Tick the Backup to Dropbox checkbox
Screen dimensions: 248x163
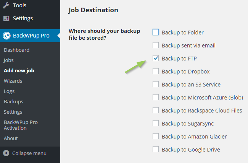coord(156,71)
